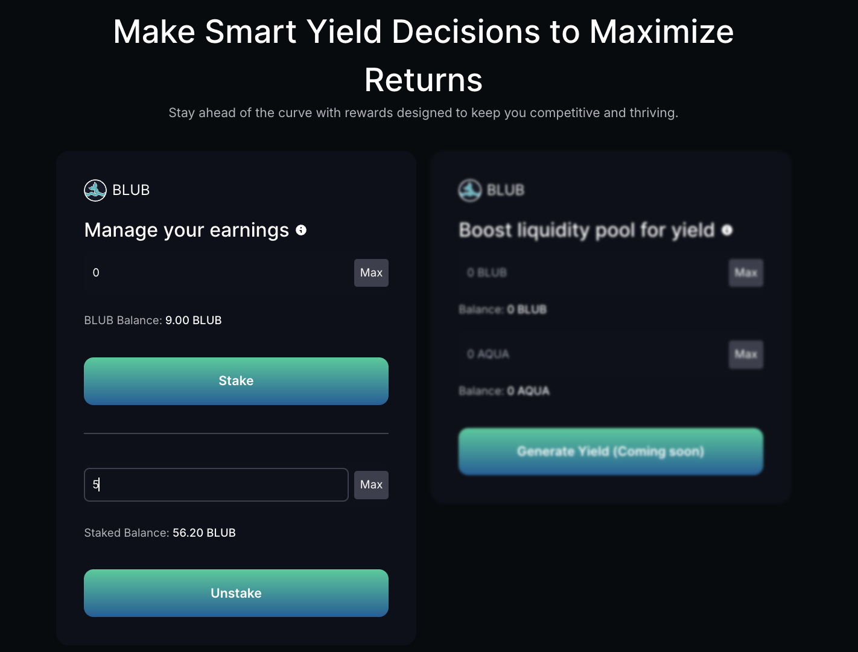Click the BLUB token logo in the earnings card
Viewport: 858px width, 652px height.
(x=95, y=190)
